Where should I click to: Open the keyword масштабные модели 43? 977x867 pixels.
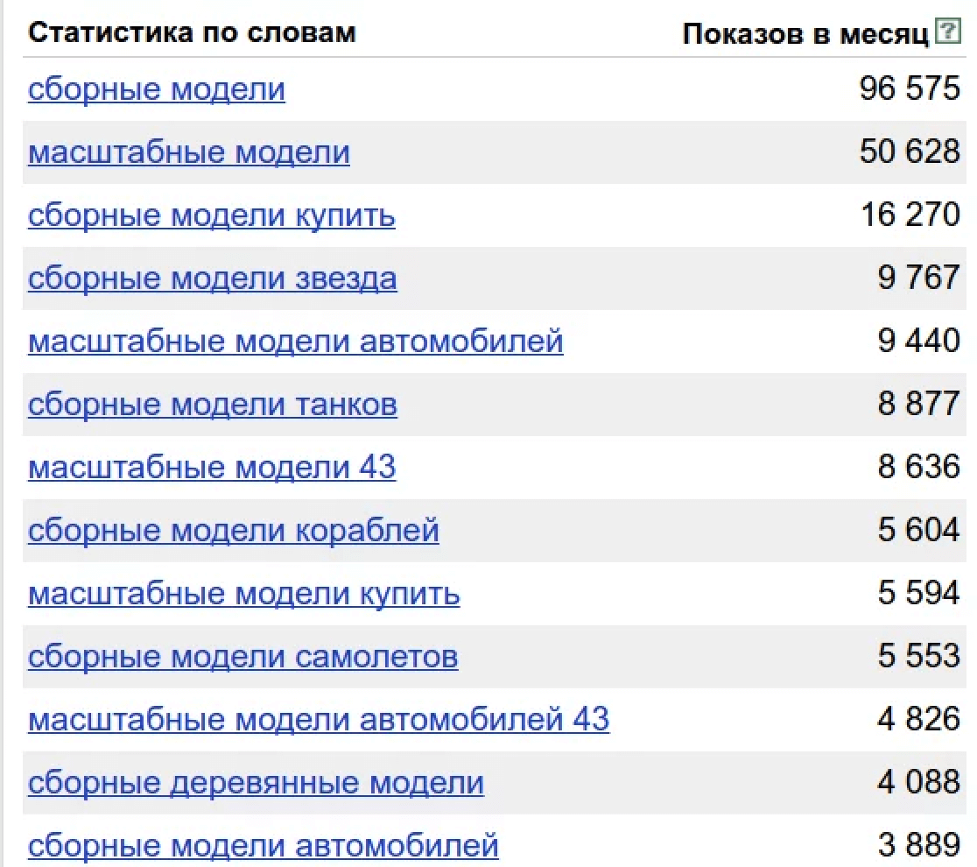point(212,467)
